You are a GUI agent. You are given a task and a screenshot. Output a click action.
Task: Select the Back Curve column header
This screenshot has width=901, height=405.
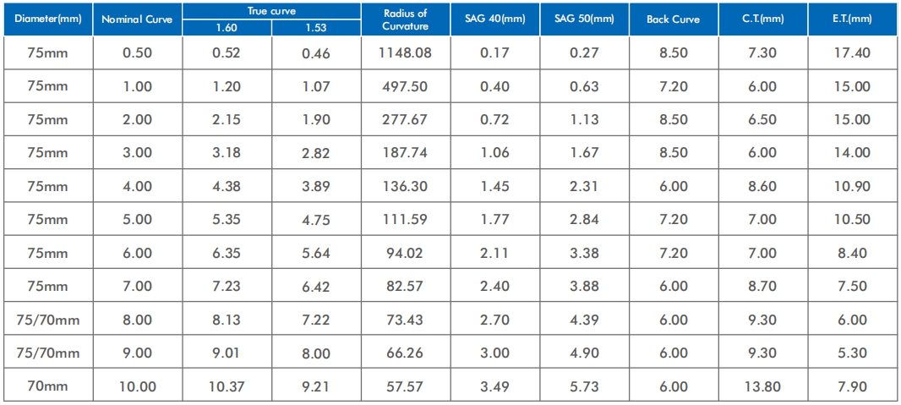(673, 19)
